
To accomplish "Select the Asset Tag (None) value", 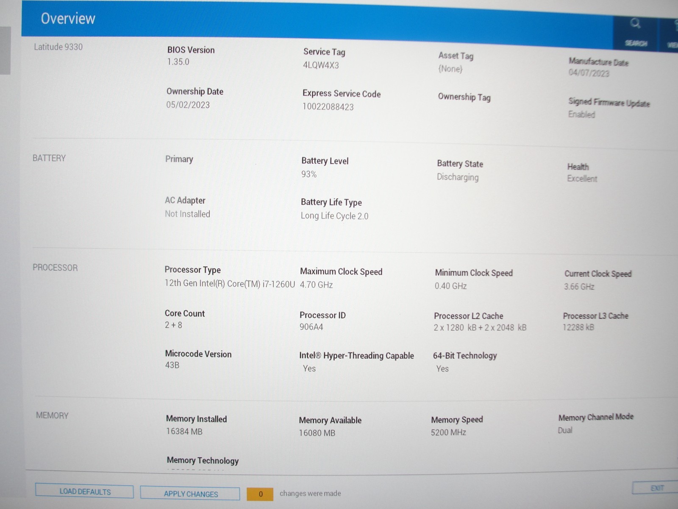I will click(450, 69).
